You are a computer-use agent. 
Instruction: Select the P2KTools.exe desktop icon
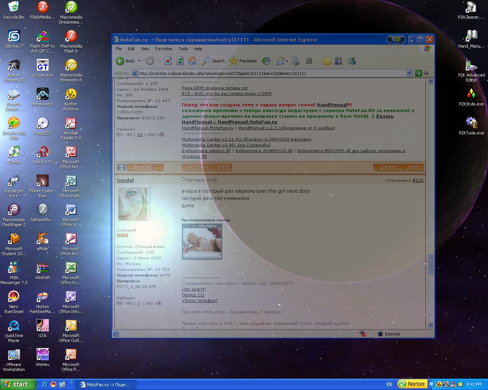point(471,126)
